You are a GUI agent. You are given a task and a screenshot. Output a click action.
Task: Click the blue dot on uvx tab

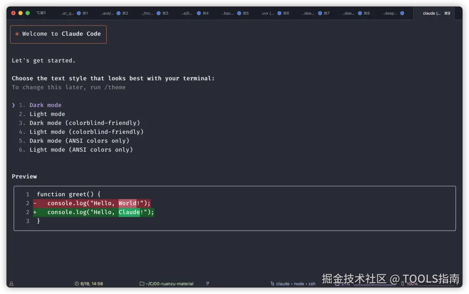(x=279, y=13)
